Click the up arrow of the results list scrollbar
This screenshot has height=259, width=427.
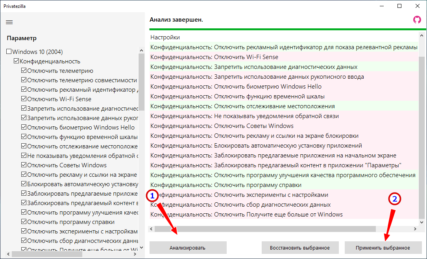[421, 35]
